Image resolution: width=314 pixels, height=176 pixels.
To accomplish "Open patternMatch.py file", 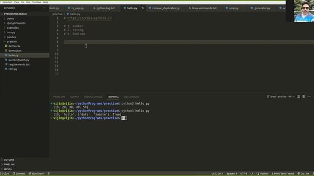I will click(x=19, y=60).
